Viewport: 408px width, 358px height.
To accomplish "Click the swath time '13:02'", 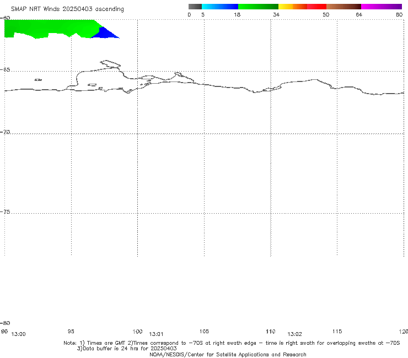I will coord(294,334).
